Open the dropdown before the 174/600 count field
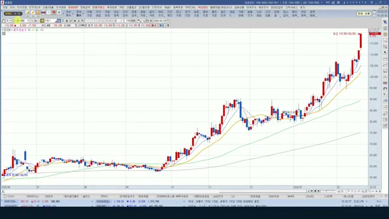Screen dimensions: 389x219 tap(122, 21)
